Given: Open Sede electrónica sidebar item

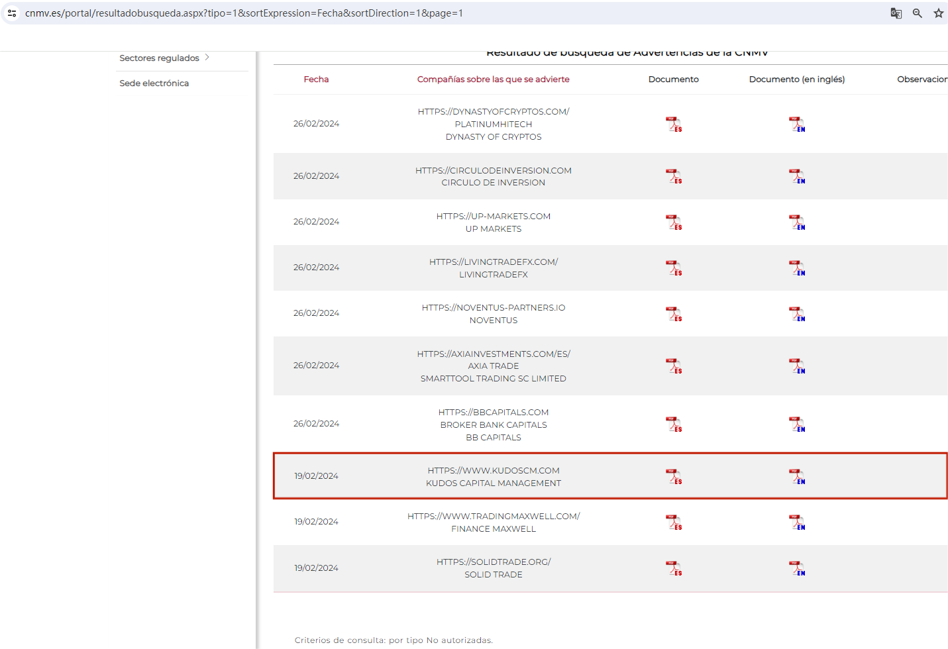Looking at the screenshot, I should click(x=154, y=83).
